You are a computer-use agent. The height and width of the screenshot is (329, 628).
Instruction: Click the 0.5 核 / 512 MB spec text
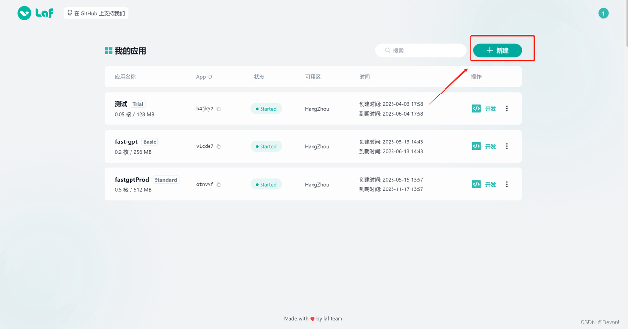coord(133,190)
